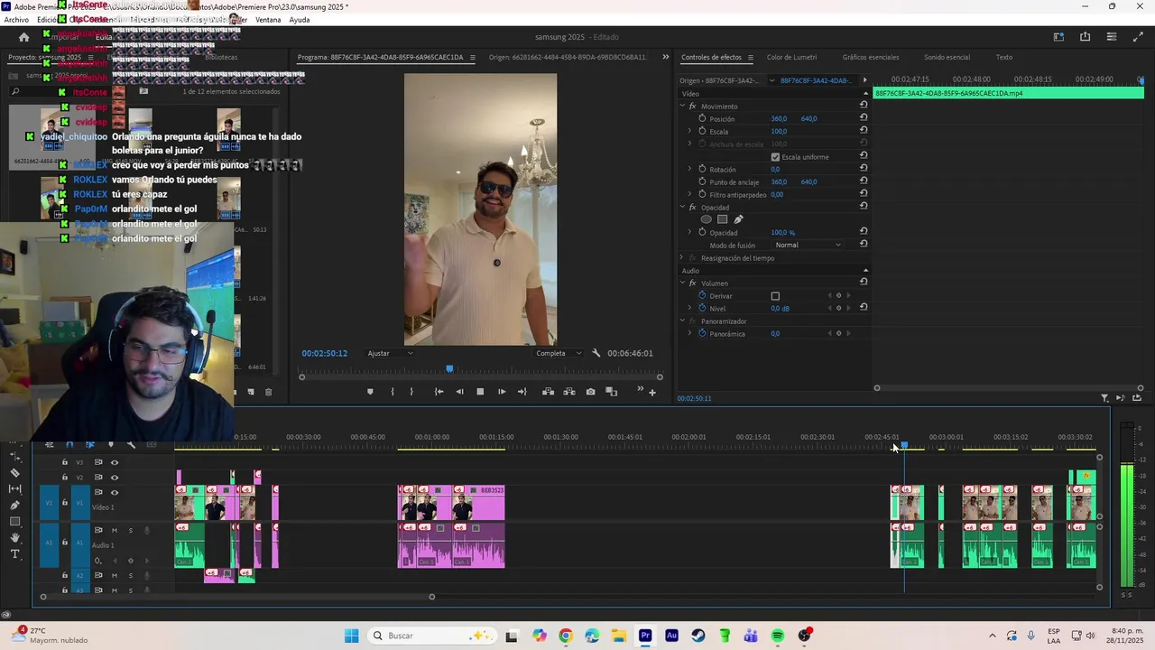Select the Slip tool

point(14,488)
